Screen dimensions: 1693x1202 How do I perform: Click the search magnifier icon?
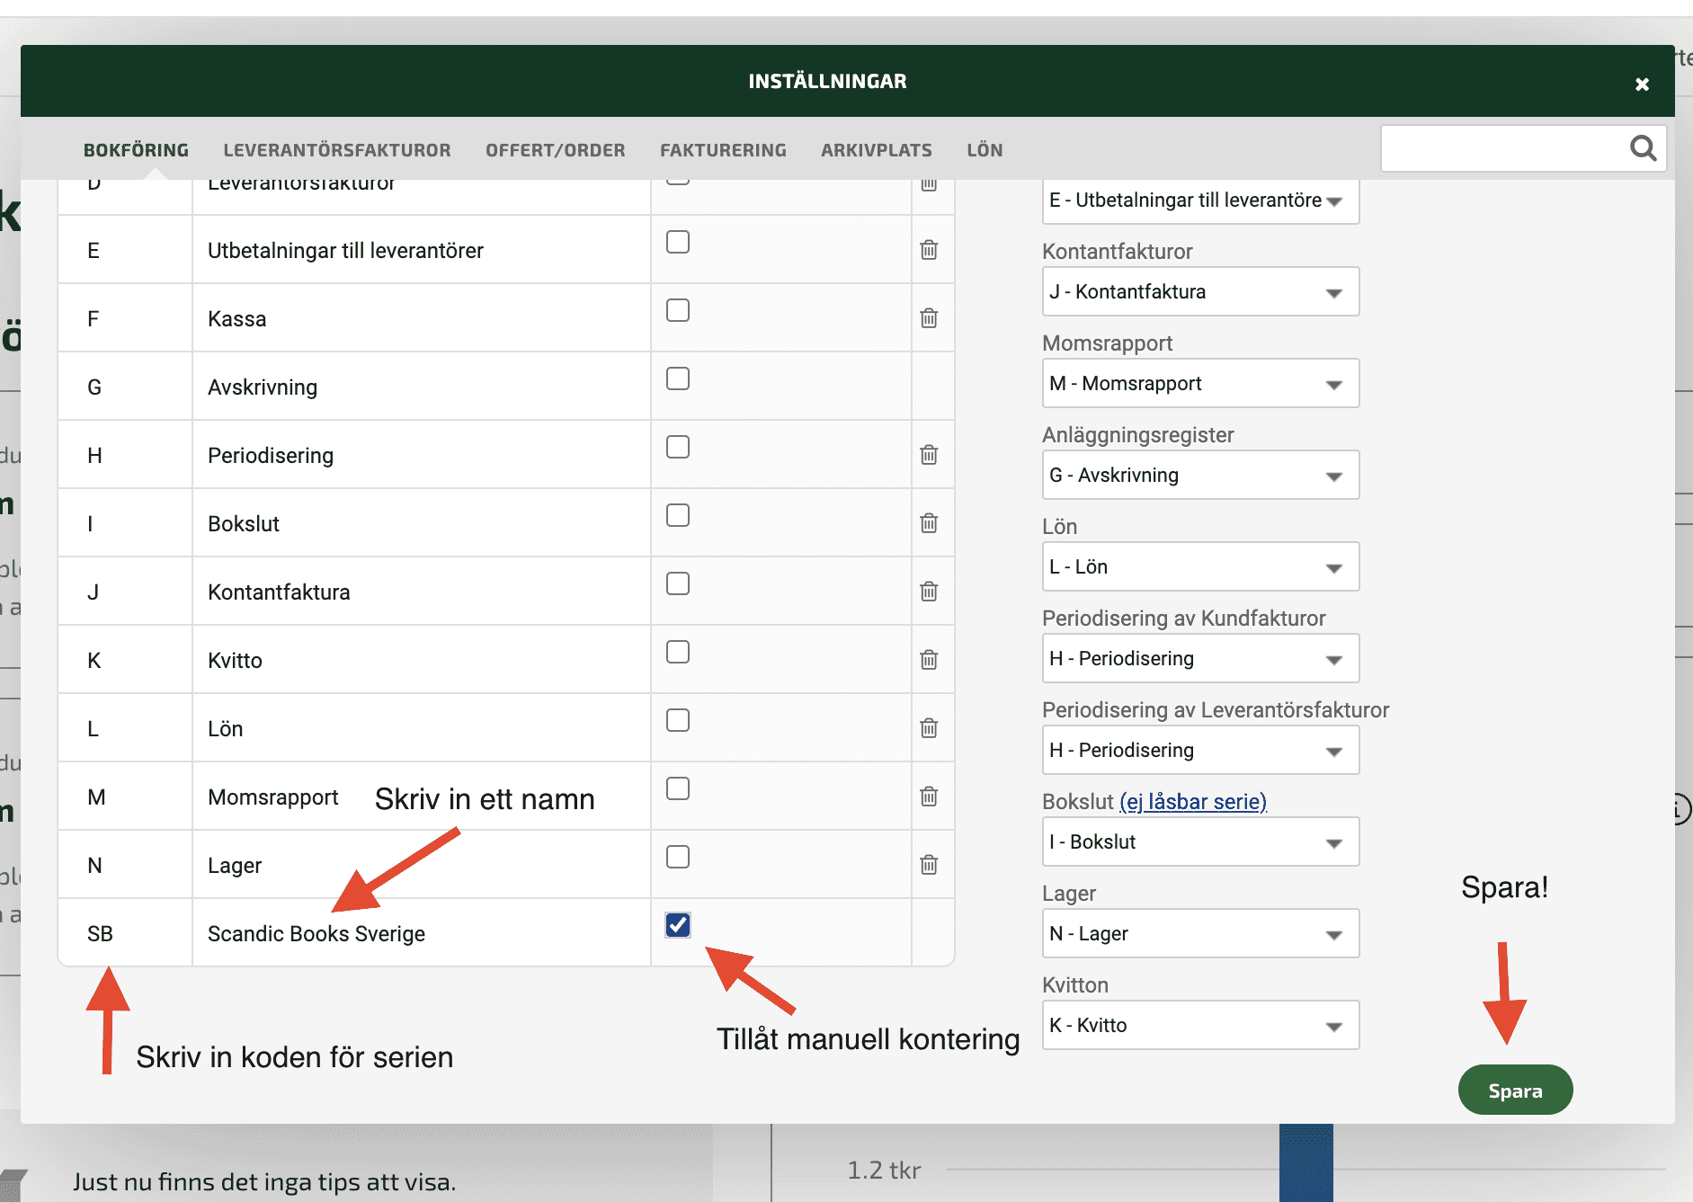coord(1643,147)
